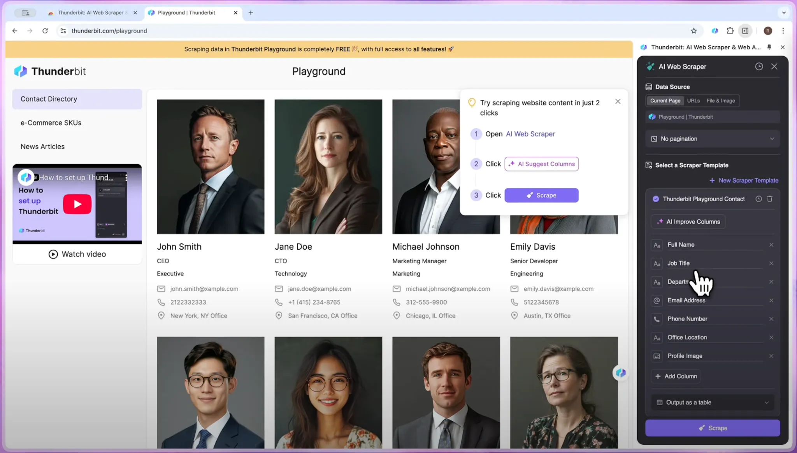Open e-Commerce SKUs in the sidebar

click(51, 123)
